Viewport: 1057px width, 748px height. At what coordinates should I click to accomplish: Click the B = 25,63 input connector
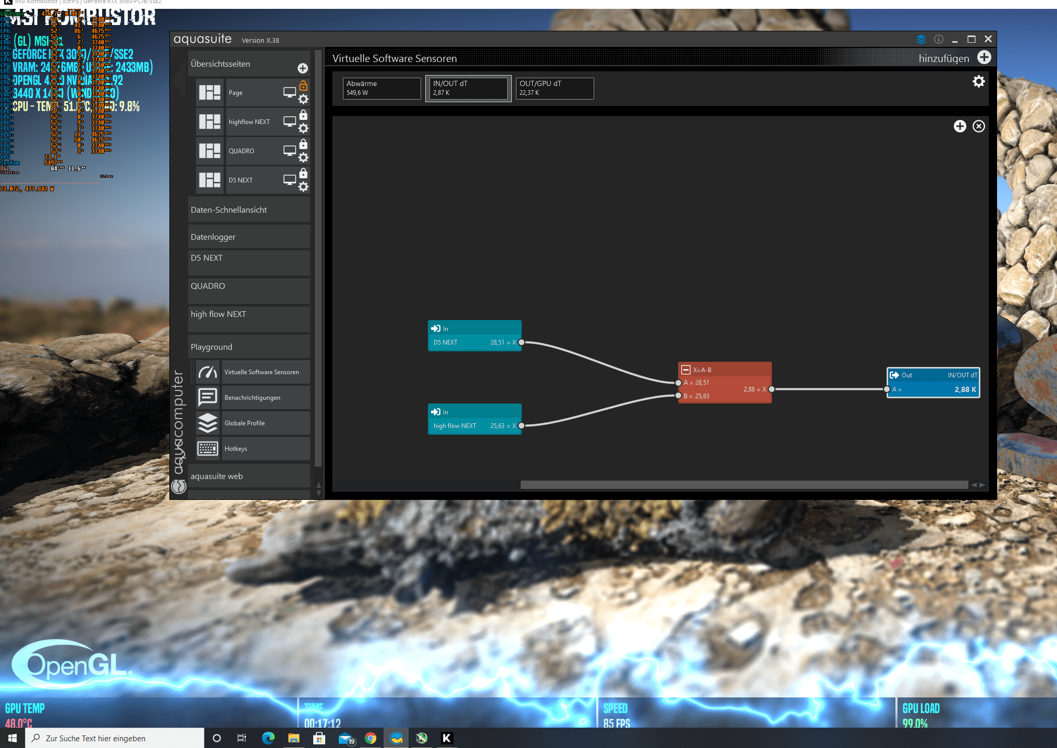[678, 396]
